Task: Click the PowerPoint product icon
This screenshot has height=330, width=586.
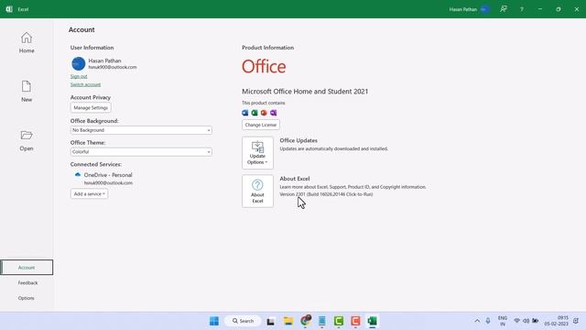Action: [x=264, y=113]
